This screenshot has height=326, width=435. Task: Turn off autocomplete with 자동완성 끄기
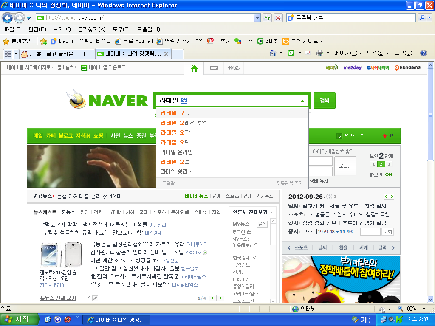pos(289,183)
